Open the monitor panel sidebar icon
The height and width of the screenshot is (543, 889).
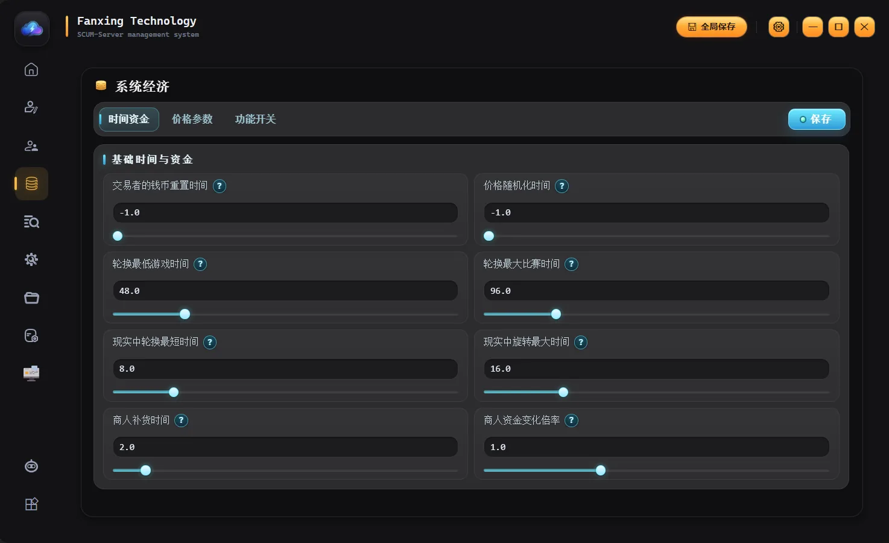click(31, 373)
